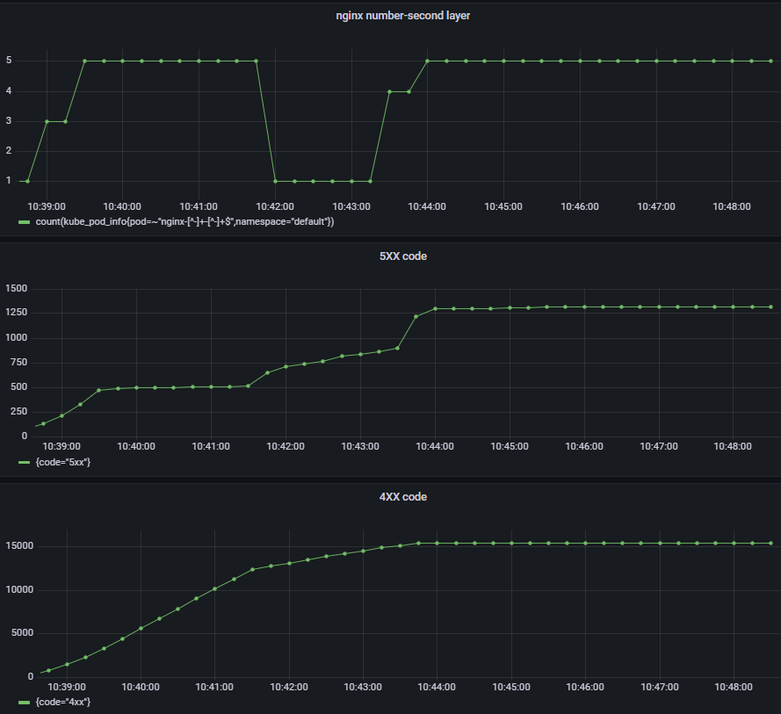Click the 15000 y-axis label in the 4XX panel
The height and width of the screenshot is (714, 781).
click(18, 545)
